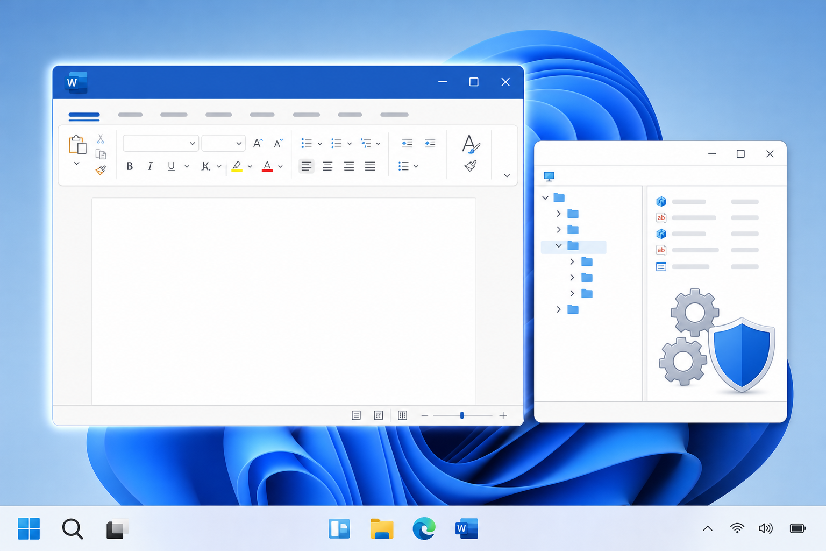Click the zoom in plus button
826x551 pixels.
503,415
